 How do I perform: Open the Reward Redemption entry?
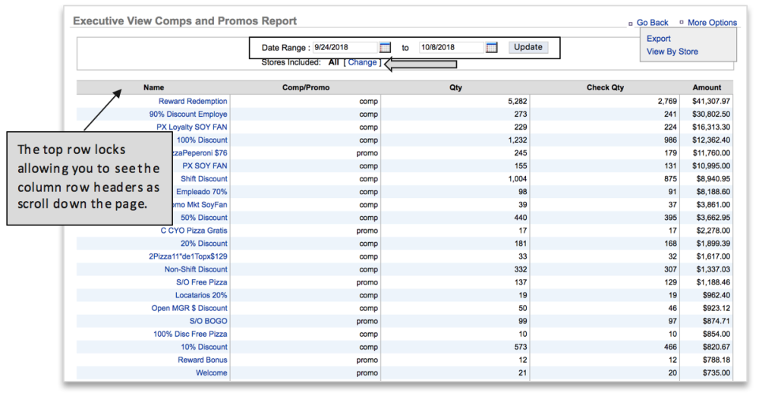pos(193,101)
